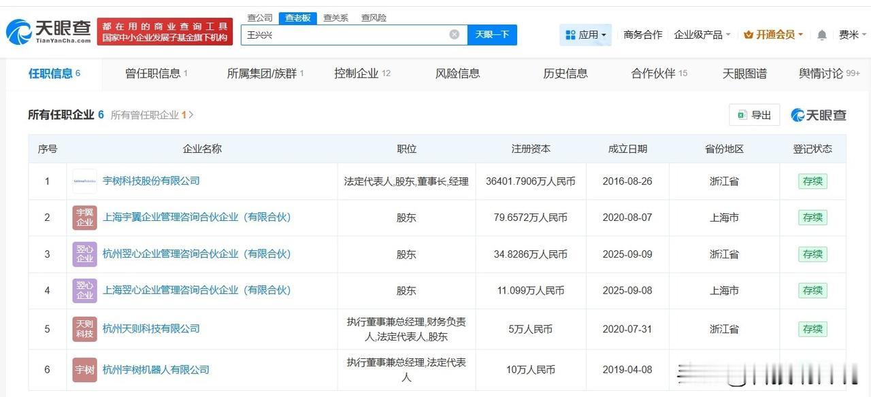Viewport: 871px width, 397px height.
Task: Click the 职位 column header
Action: click(406, 149)
